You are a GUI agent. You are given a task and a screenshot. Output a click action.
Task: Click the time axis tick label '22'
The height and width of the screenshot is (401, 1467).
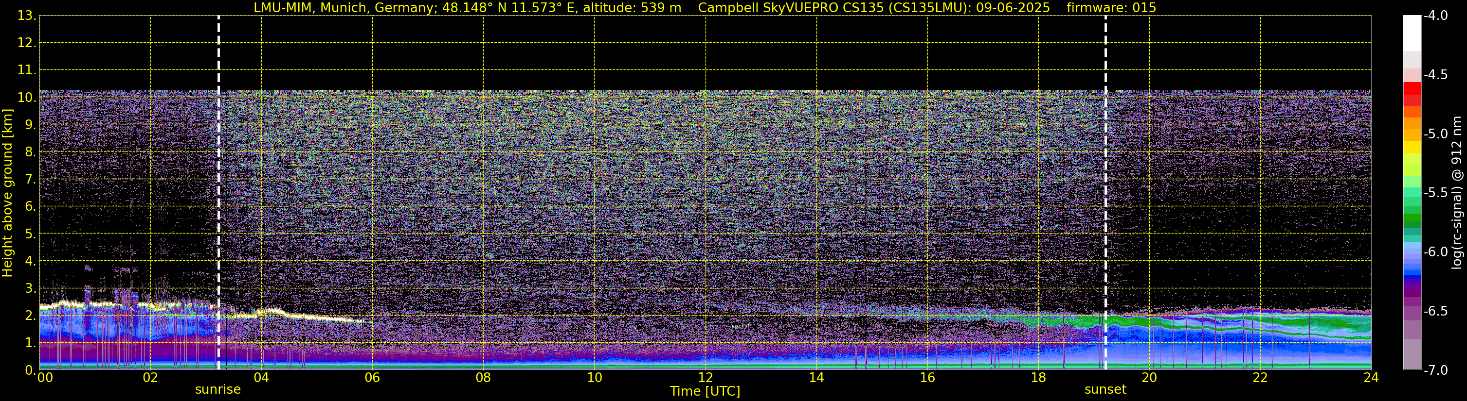click(x=1260, y=378)
